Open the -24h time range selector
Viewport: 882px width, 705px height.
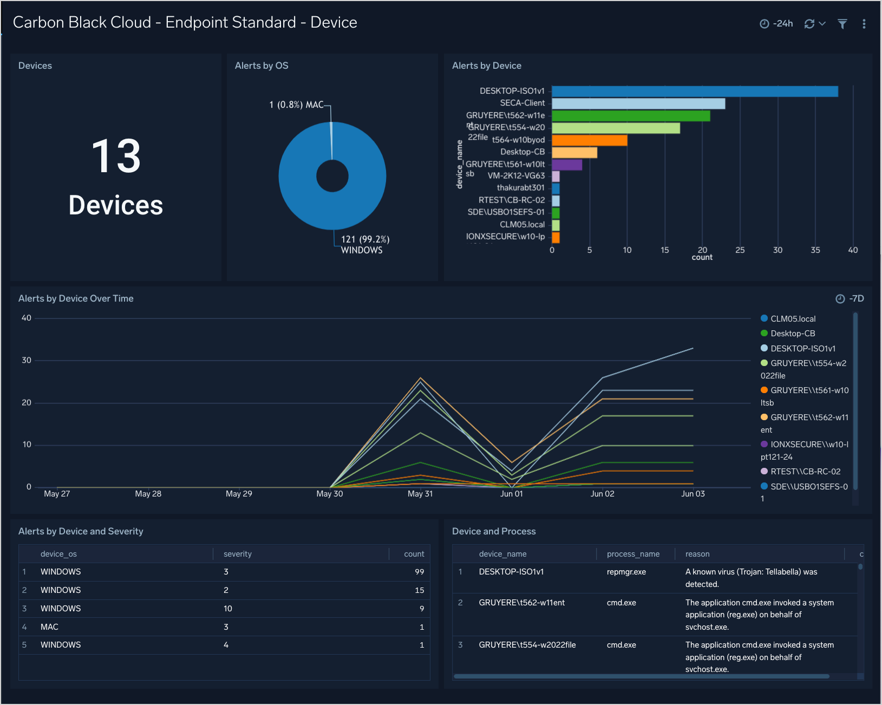[782, 23]
